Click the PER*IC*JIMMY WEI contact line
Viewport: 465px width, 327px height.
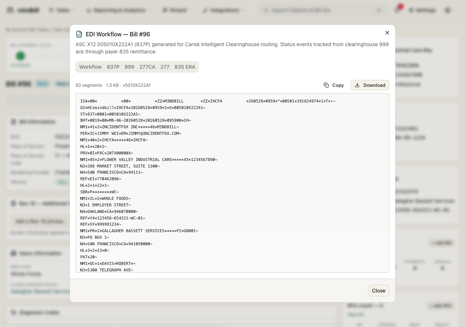click(131, 133)
